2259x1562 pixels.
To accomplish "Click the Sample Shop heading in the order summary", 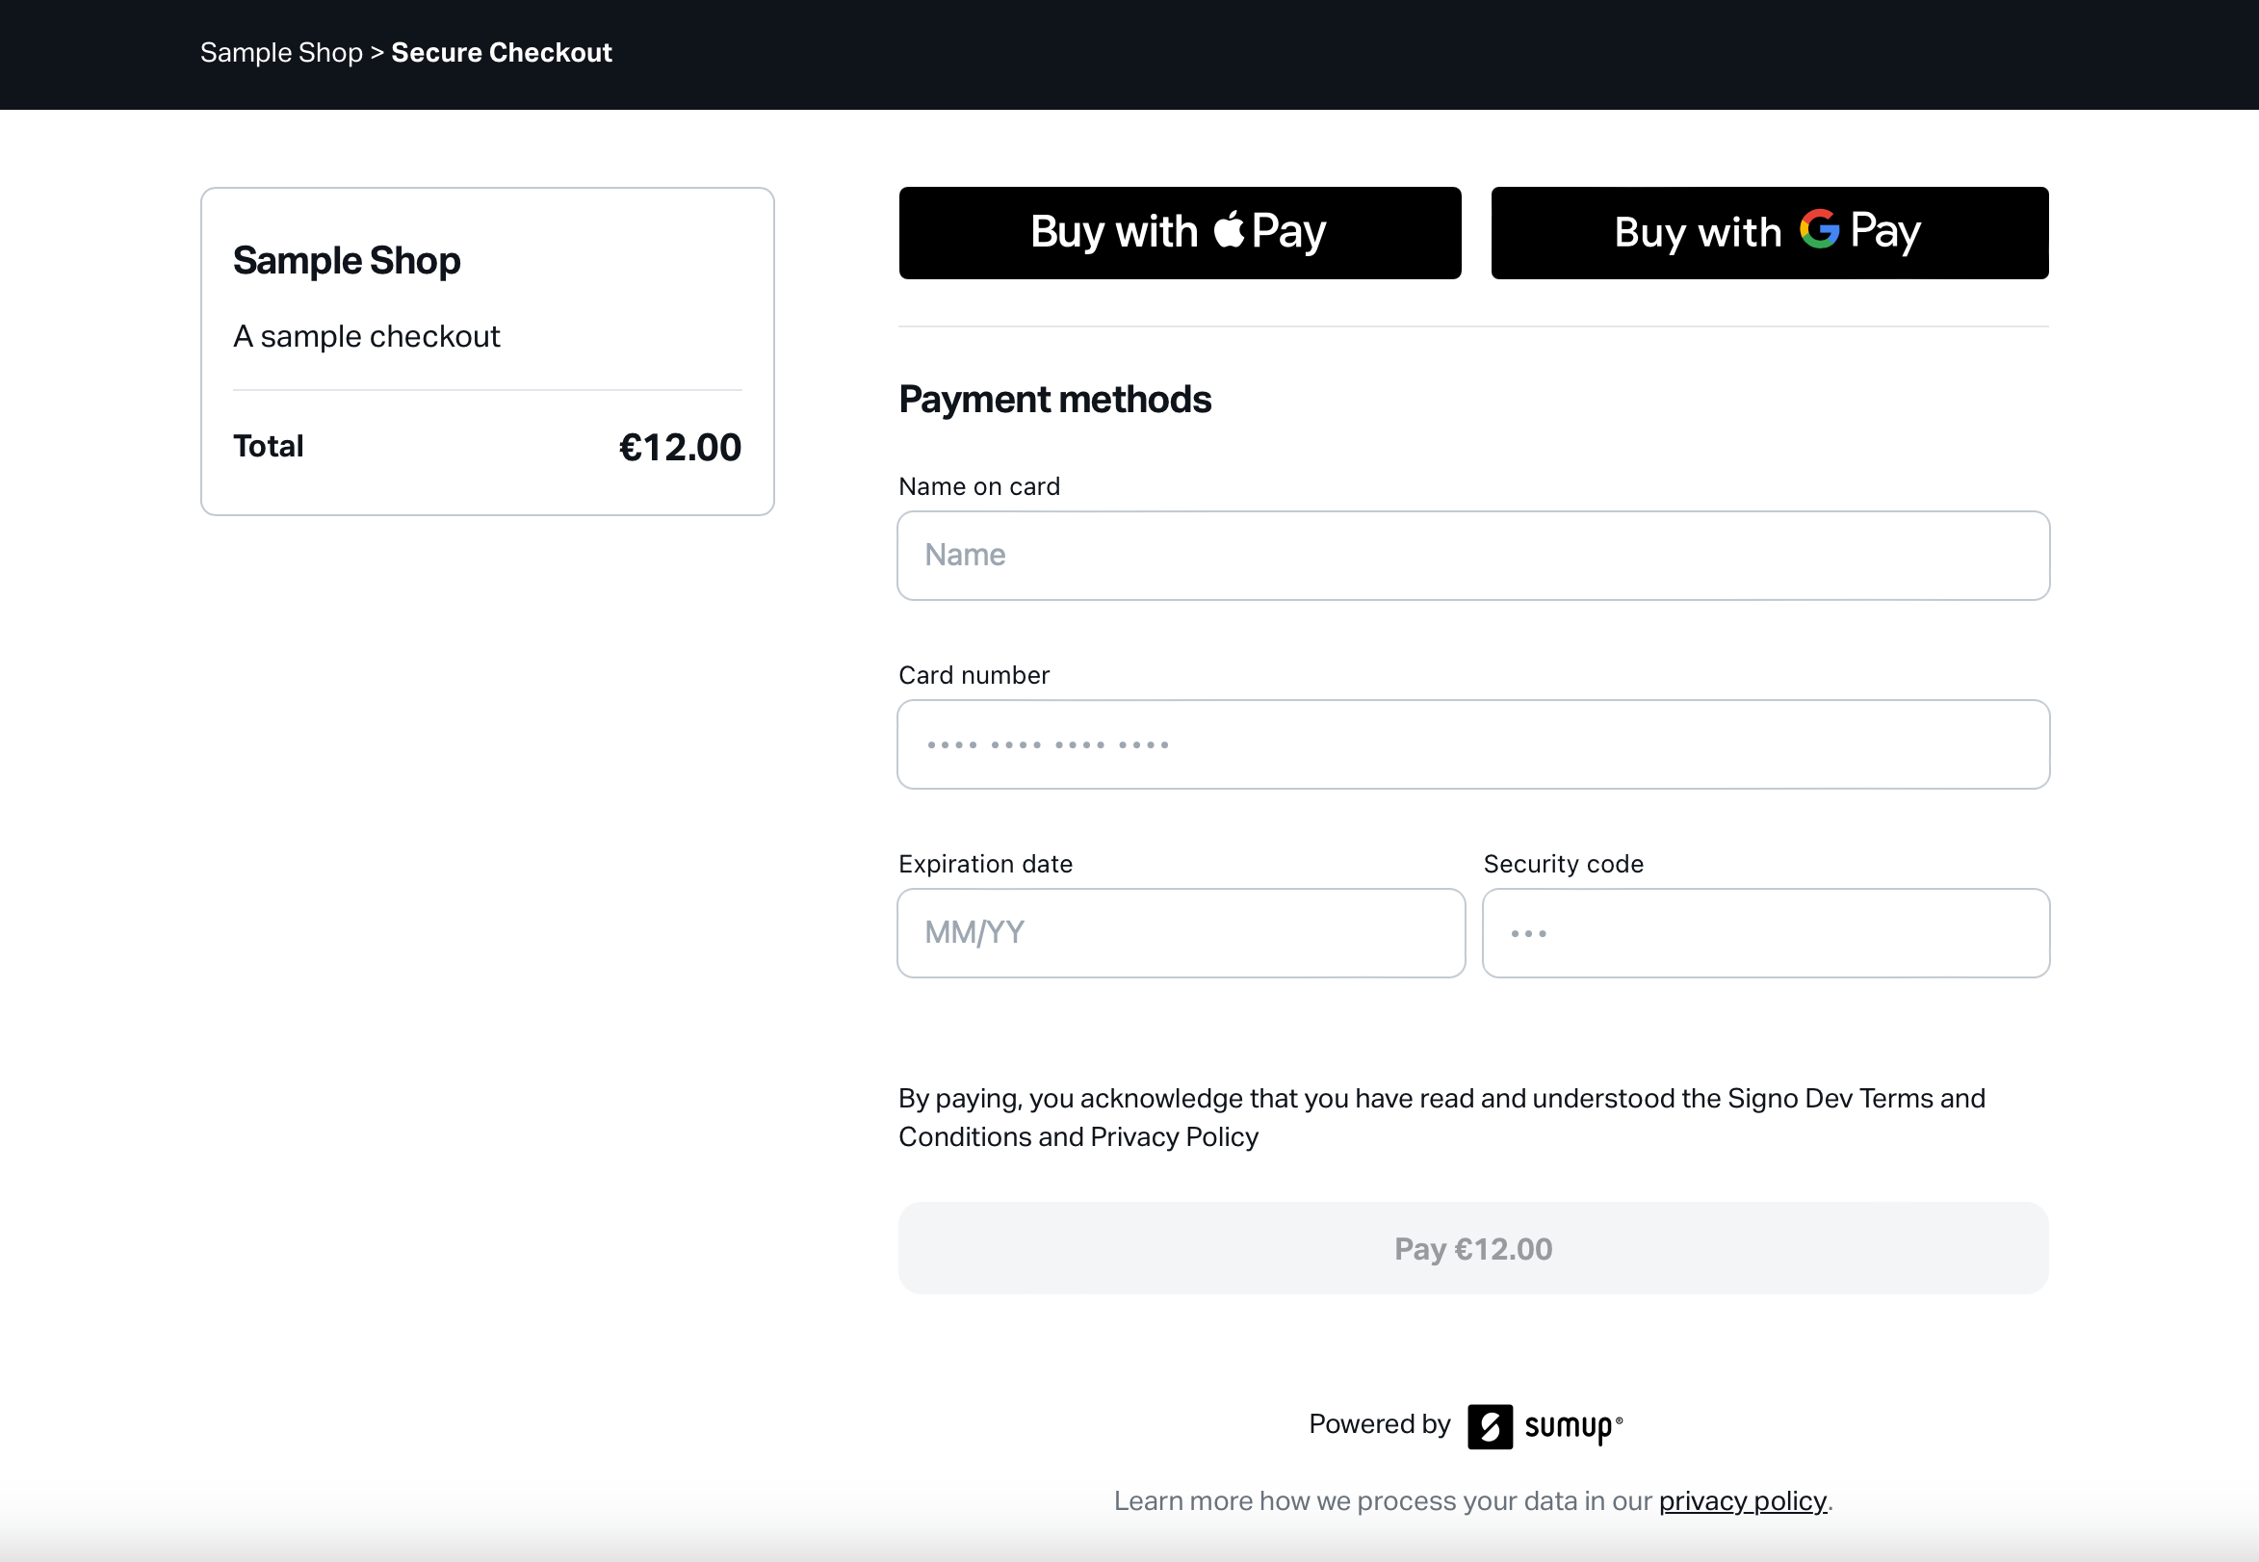I will [x=347, y=259].
